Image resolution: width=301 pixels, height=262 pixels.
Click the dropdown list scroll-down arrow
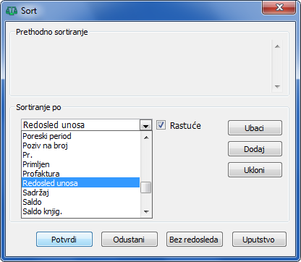[146, 212]
